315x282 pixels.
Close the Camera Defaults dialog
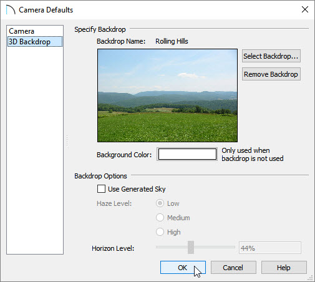305,9
